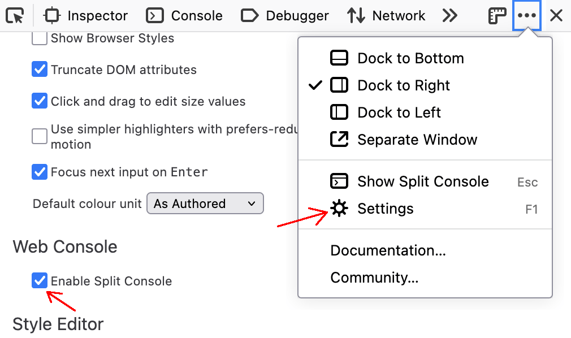Click the Dock to Left icon
This screenshot has height=338, width=571.
click(338, 112)
